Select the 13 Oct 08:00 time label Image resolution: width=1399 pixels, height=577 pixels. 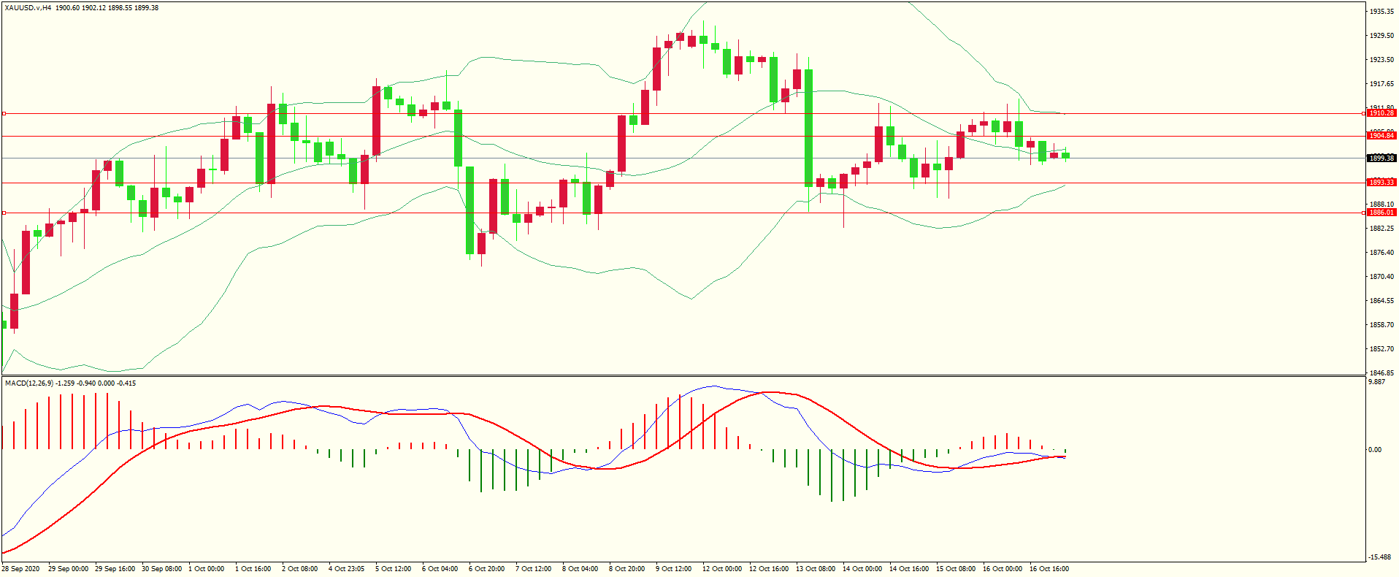[815, 569]
